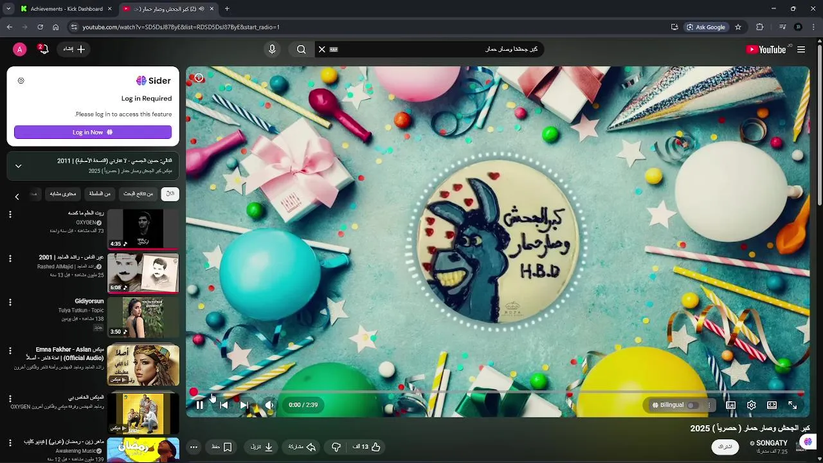Open OXYGEN 4:35 video thumbnail
The width and height of the screenshot is (823, 463).
(x=143, y=229)
